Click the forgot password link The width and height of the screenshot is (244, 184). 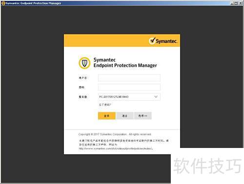(x=105, y=105)
